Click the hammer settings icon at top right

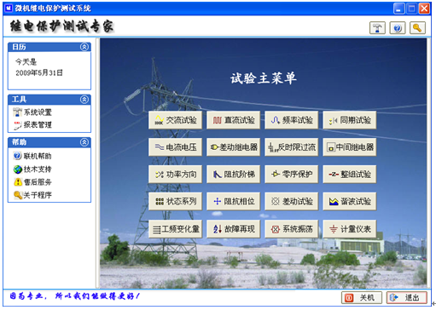(377, 28)
